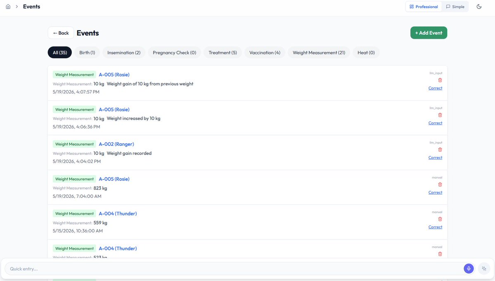The width and height of the screenshot is (495, 281).
Task: Filter events by Vaccination (4)
Action: click(265, 53)
